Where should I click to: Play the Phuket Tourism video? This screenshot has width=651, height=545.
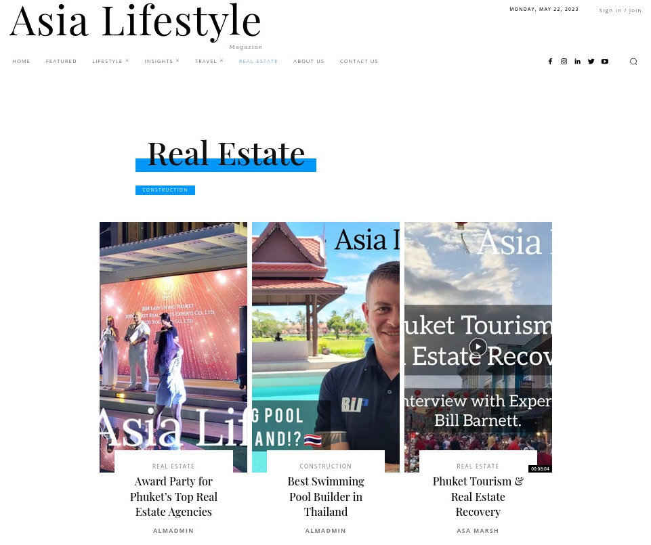478,347
